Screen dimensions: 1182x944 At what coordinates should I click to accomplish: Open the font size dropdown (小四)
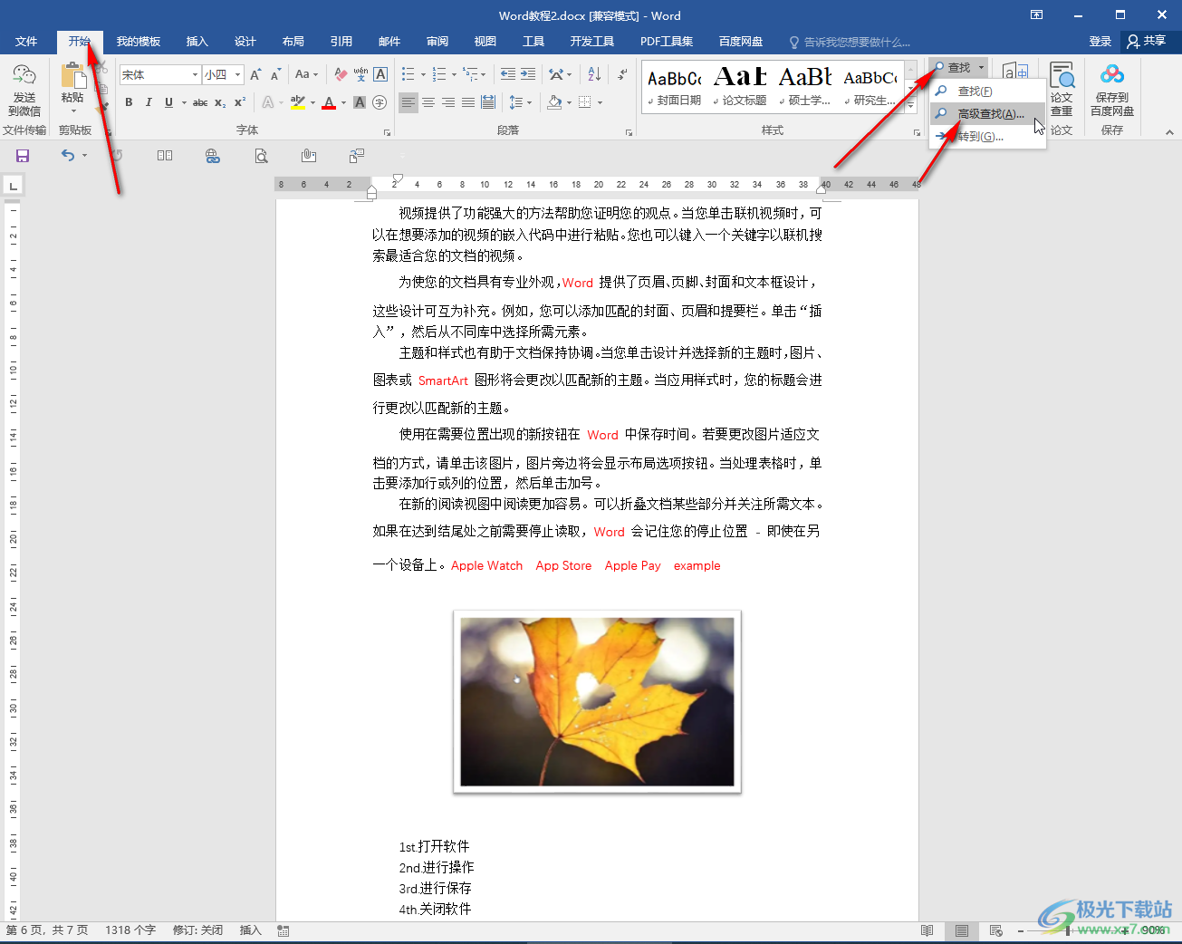[237, 75]
